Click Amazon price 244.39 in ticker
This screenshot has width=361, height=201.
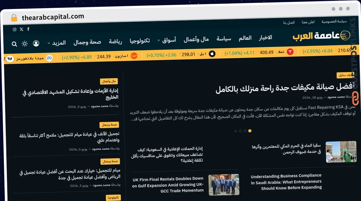[x=104, y=56]
